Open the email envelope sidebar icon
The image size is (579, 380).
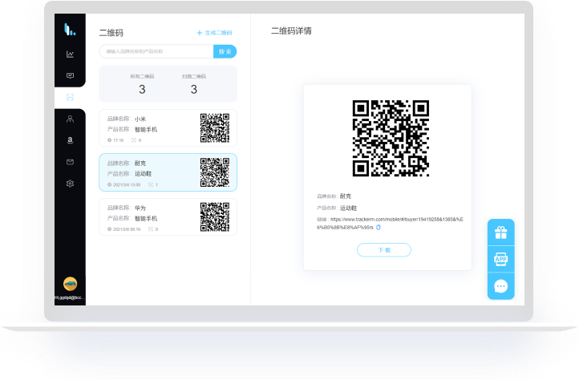click(x=70, y=162)
